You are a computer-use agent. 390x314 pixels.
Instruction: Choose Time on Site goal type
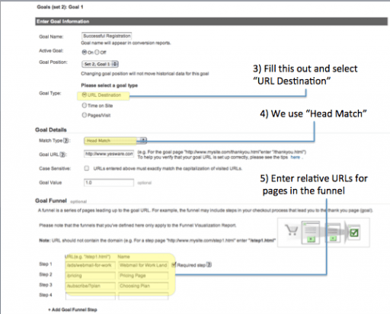pos(85,105)
